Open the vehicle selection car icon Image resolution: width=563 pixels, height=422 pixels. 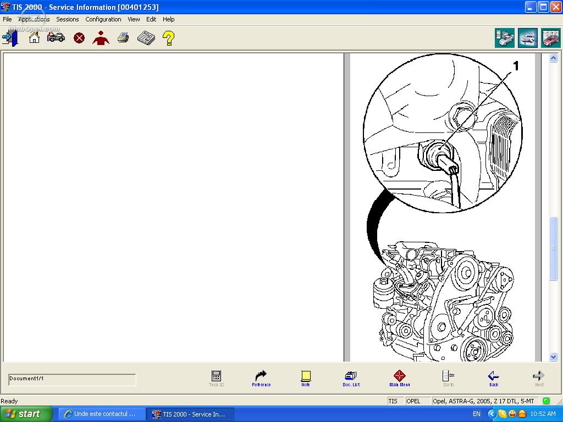56,37
